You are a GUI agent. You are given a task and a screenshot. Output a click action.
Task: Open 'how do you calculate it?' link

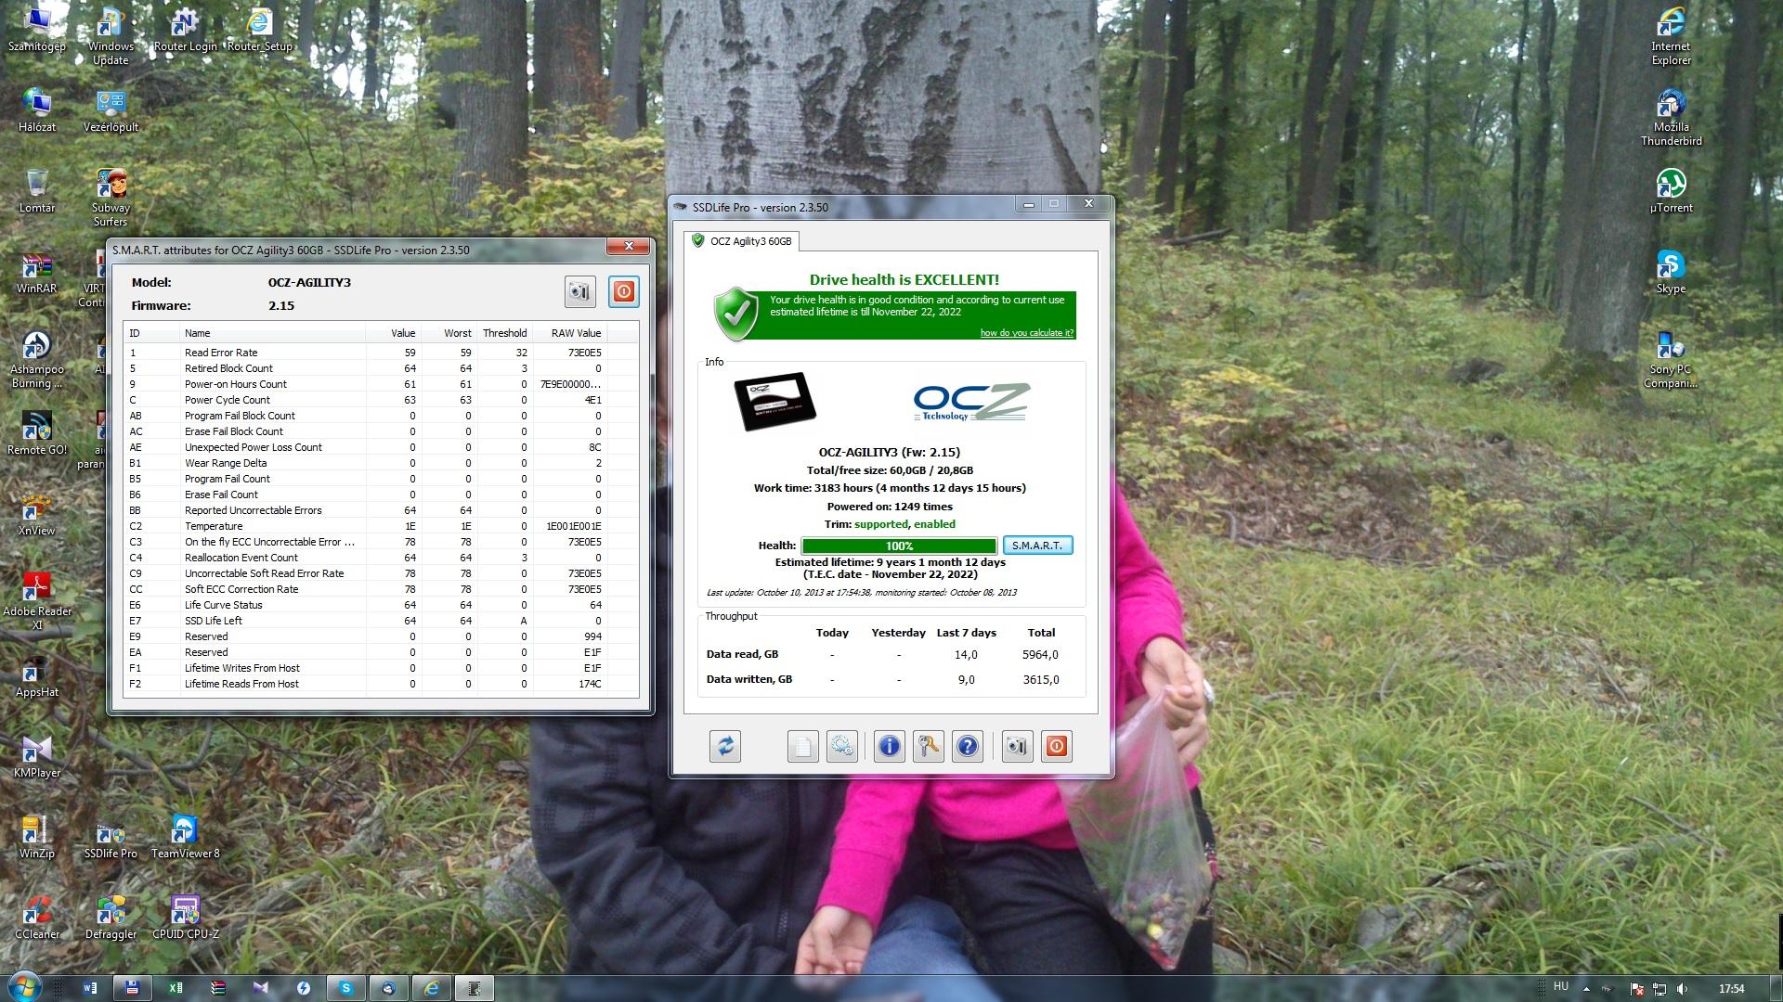coord(1026,333)
